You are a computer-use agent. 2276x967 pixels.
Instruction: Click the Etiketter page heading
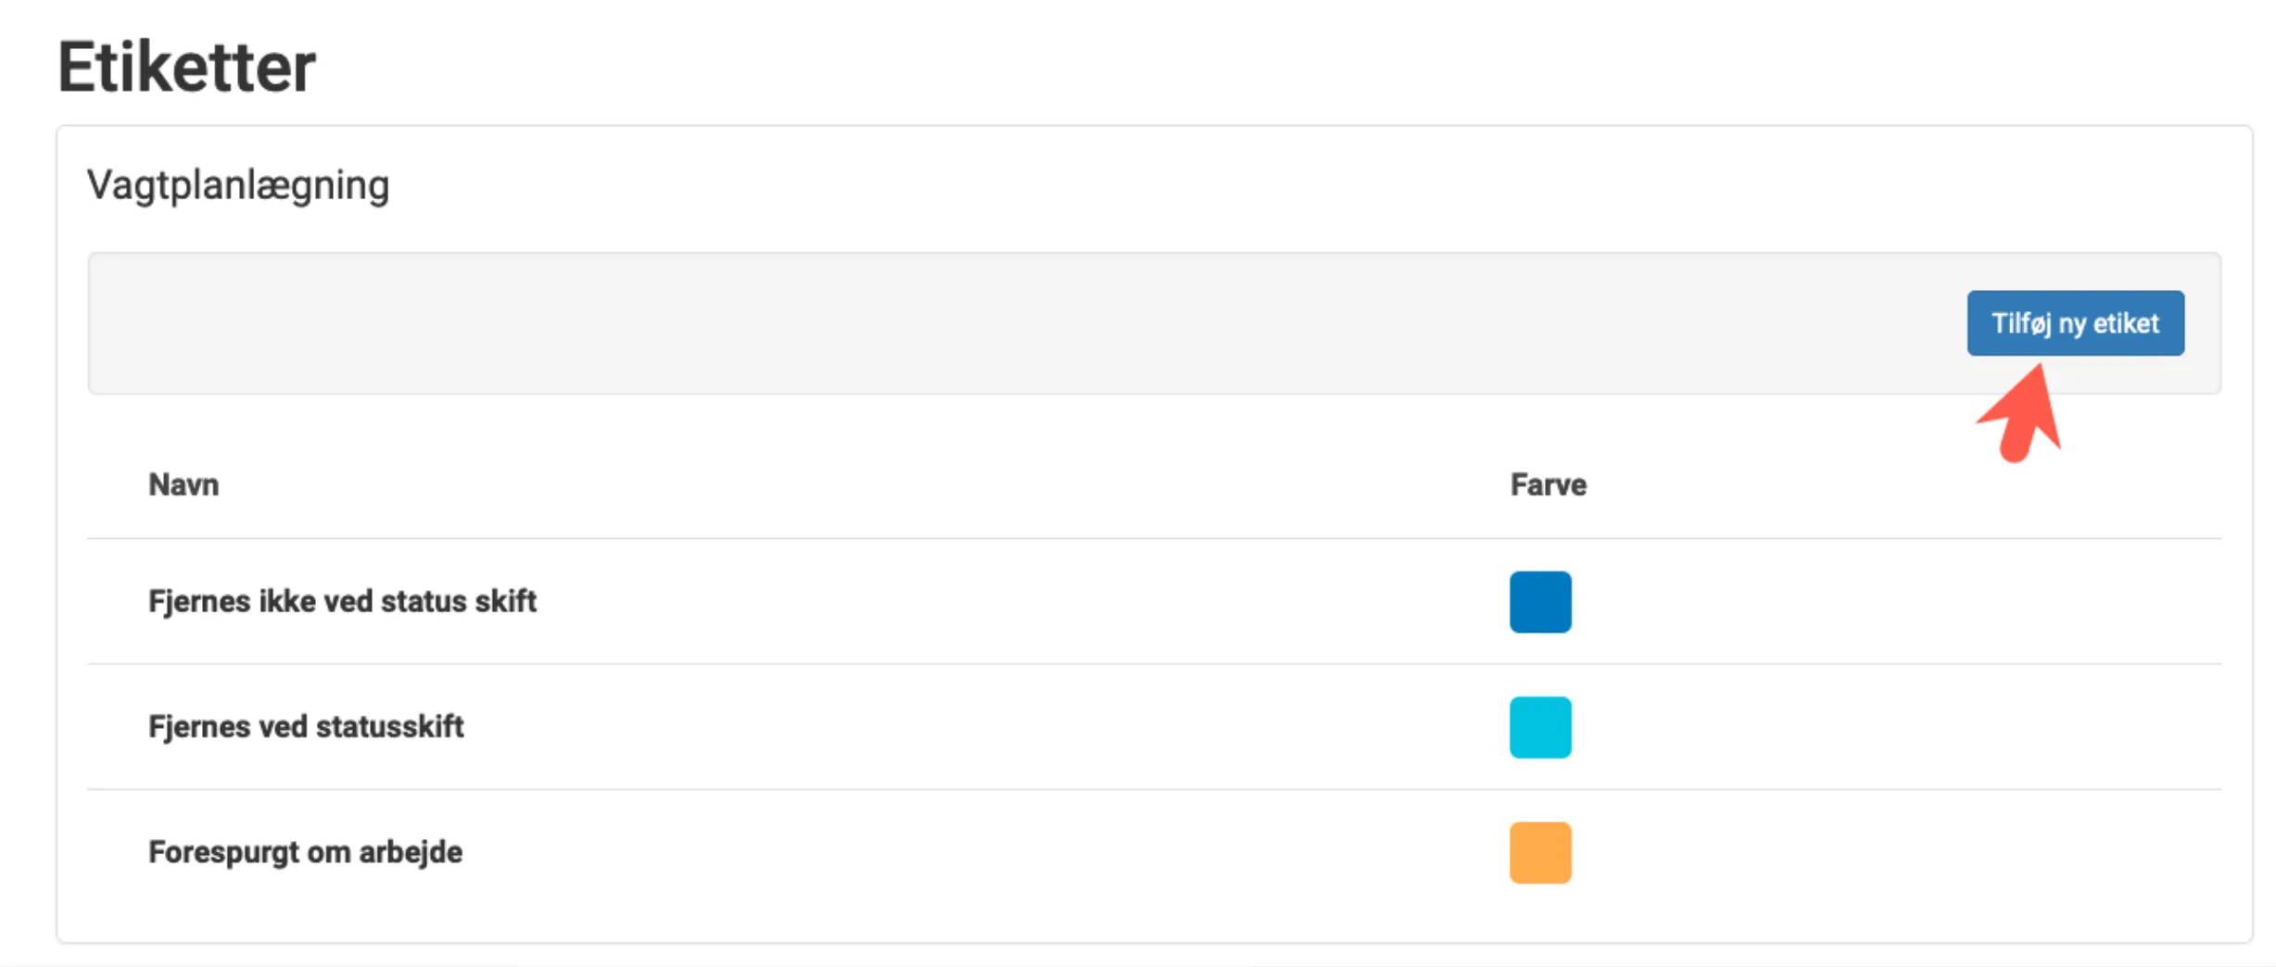[x=186, y=68]
